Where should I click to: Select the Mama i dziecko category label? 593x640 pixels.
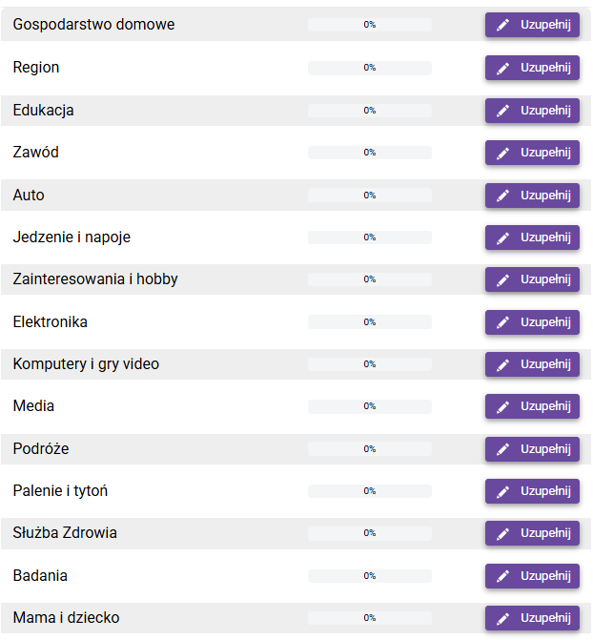(x=66, y=618)
